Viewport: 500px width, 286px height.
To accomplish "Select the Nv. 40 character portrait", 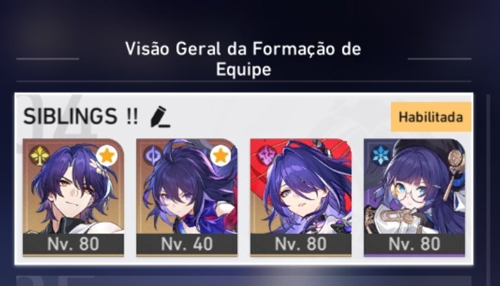I will [x=187, y=186].
